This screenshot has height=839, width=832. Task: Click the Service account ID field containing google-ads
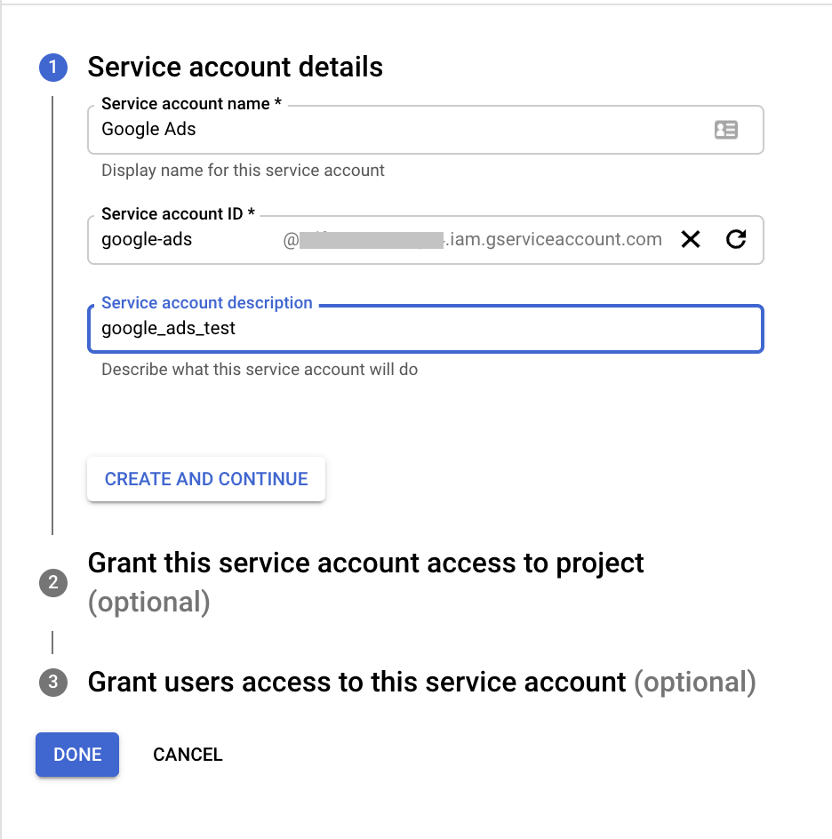point(426,240)
